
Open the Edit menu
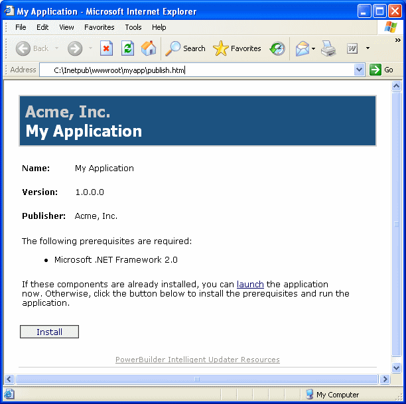pos(42,27)
